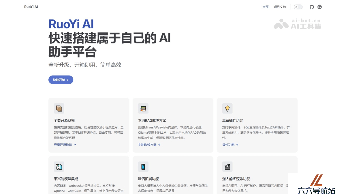Image resolution: width=346 pixels, height=194 pixels.
Task: Select the 本地RAG解决方案 card title
Action: pos(152,120)
